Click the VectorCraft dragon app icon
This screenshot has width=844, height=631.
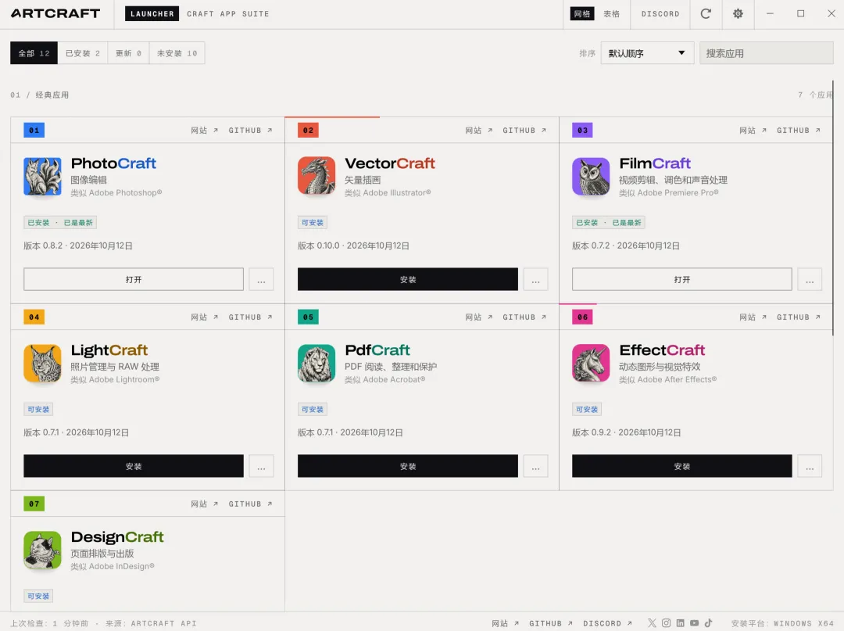click(x=316, y=176)
